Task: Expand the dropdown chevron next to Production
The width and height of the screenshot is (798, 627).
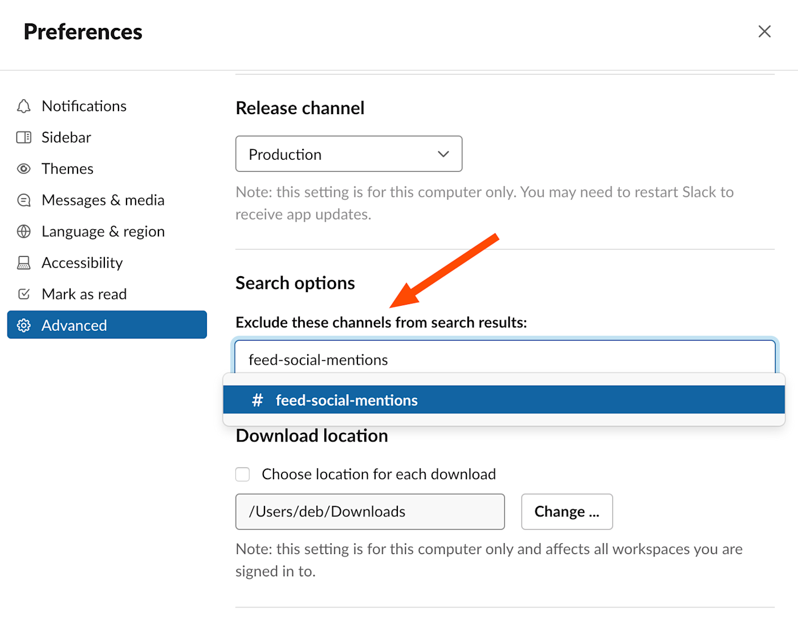Action: coord(443,154)
